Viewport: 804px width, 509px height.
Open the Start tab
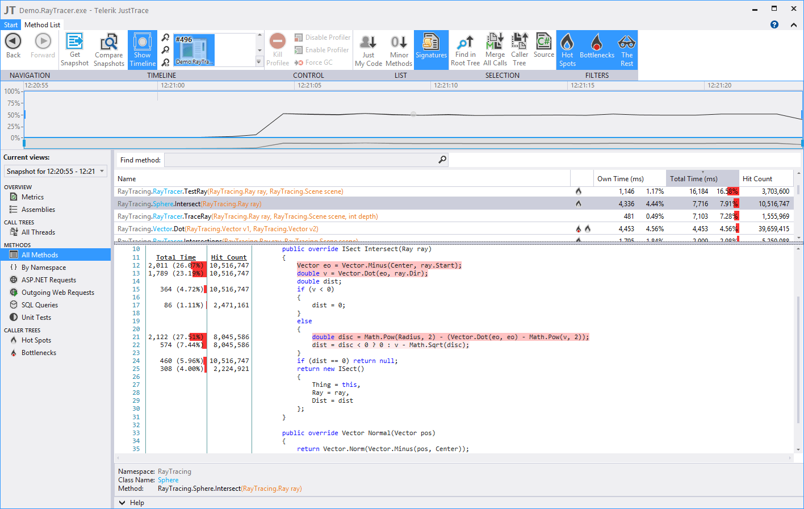[x=11, y=25]
